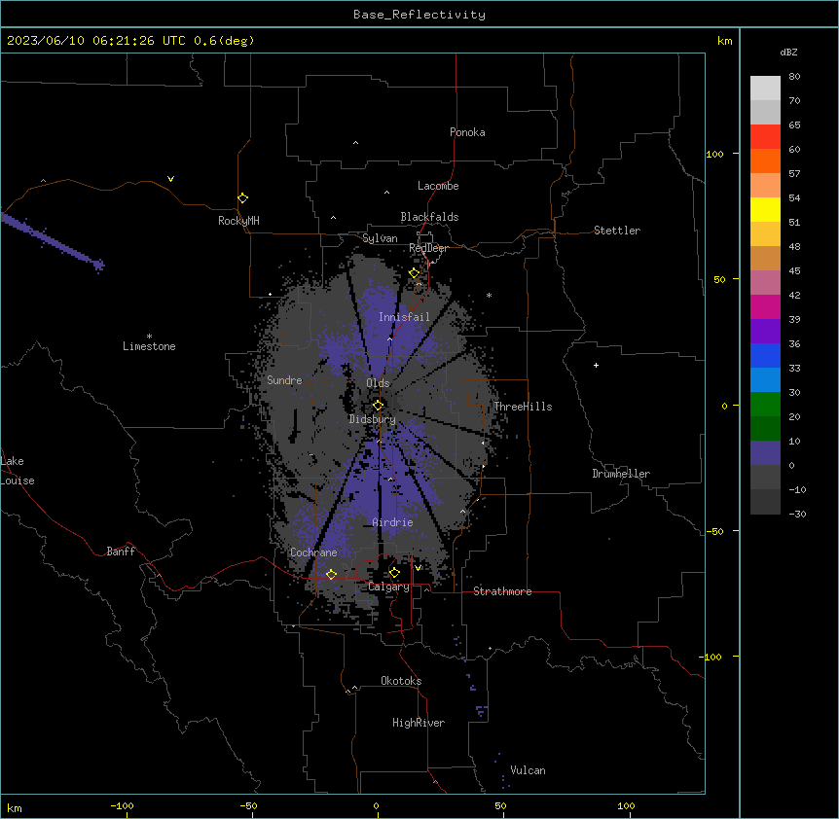Click the Cochrane label
This screenshot has width=839, height=819.
313,552
